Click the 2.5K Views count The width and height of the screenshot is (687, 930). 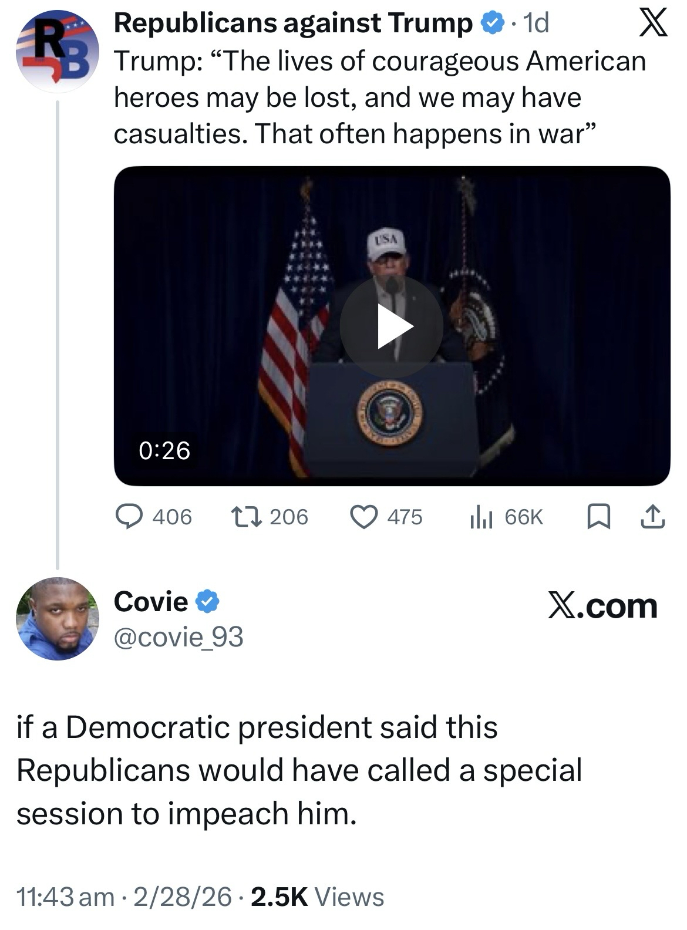click(x=317, y=897)
